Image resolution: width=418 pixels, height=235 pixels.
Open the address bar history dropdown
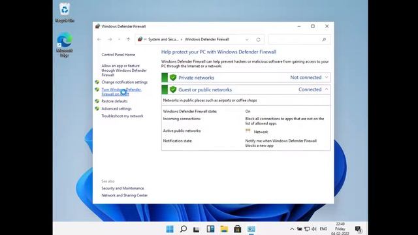[x=247, y=40]
